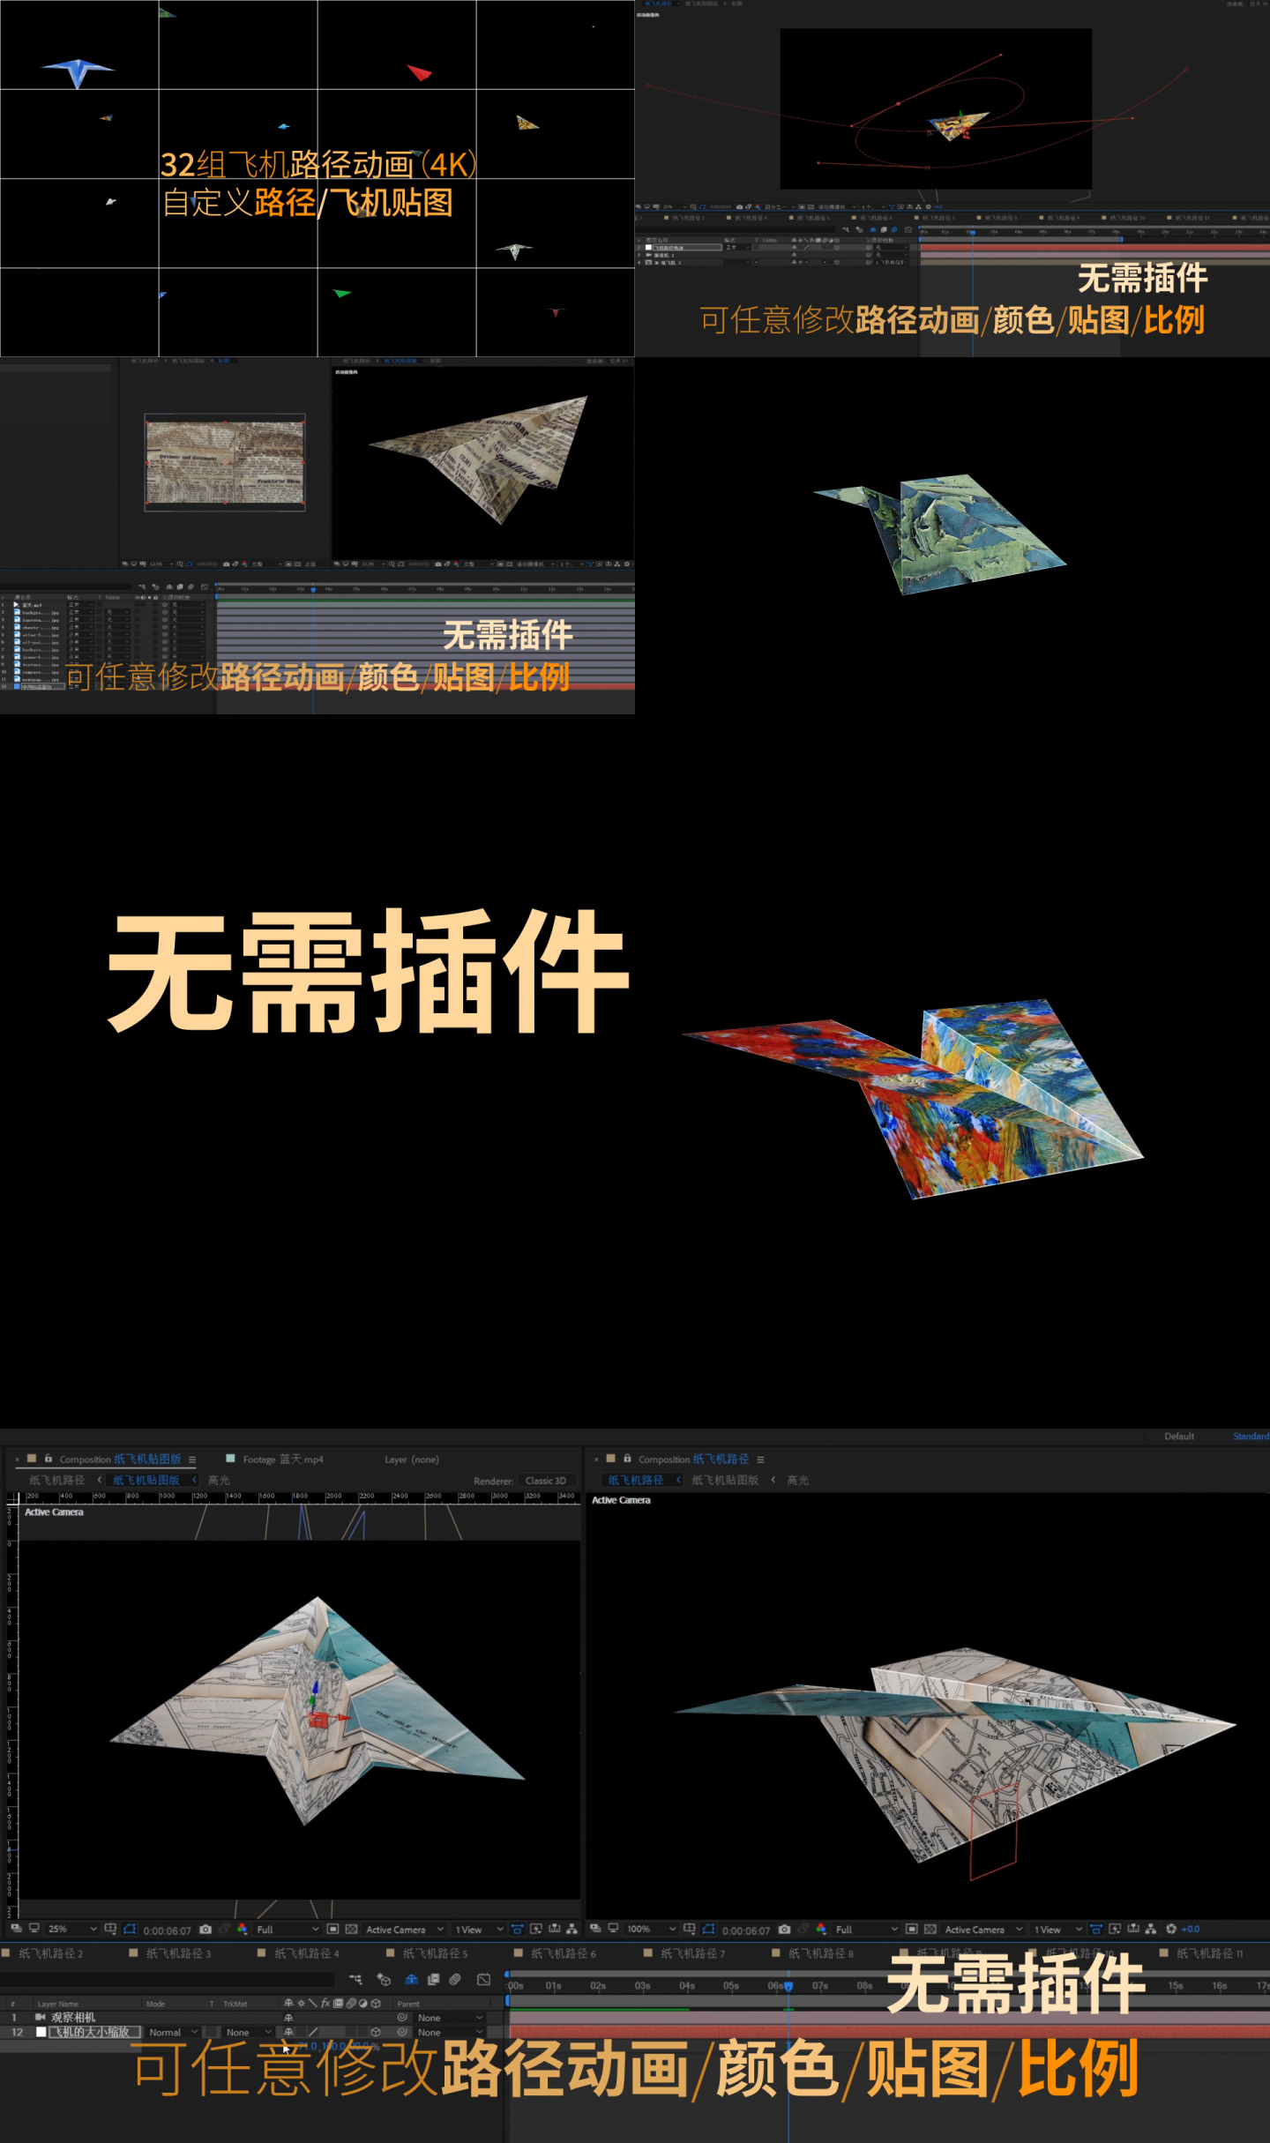Viewport: 1270px width, 2143px height.
Task: Open Normal blend mode dropdown for layer 12
Action: [x=173, y=2032]
